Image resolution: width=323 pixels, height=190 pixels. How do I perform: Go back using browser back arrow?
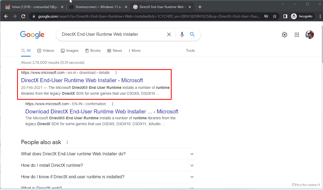(x=6, y=16)
